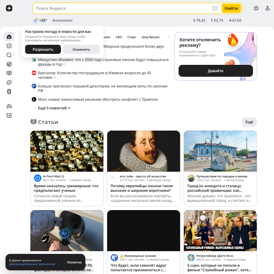Viewport: 274px width, 274px height.
Task: Open the Служебный роман scenes thumbnail
Action: click(220, 231)
